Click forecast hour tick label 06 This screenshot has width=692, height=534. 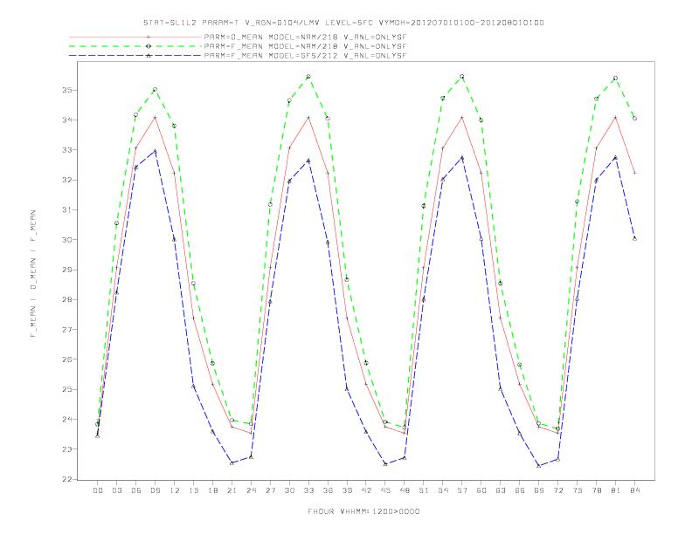click(x=136, y=490)
